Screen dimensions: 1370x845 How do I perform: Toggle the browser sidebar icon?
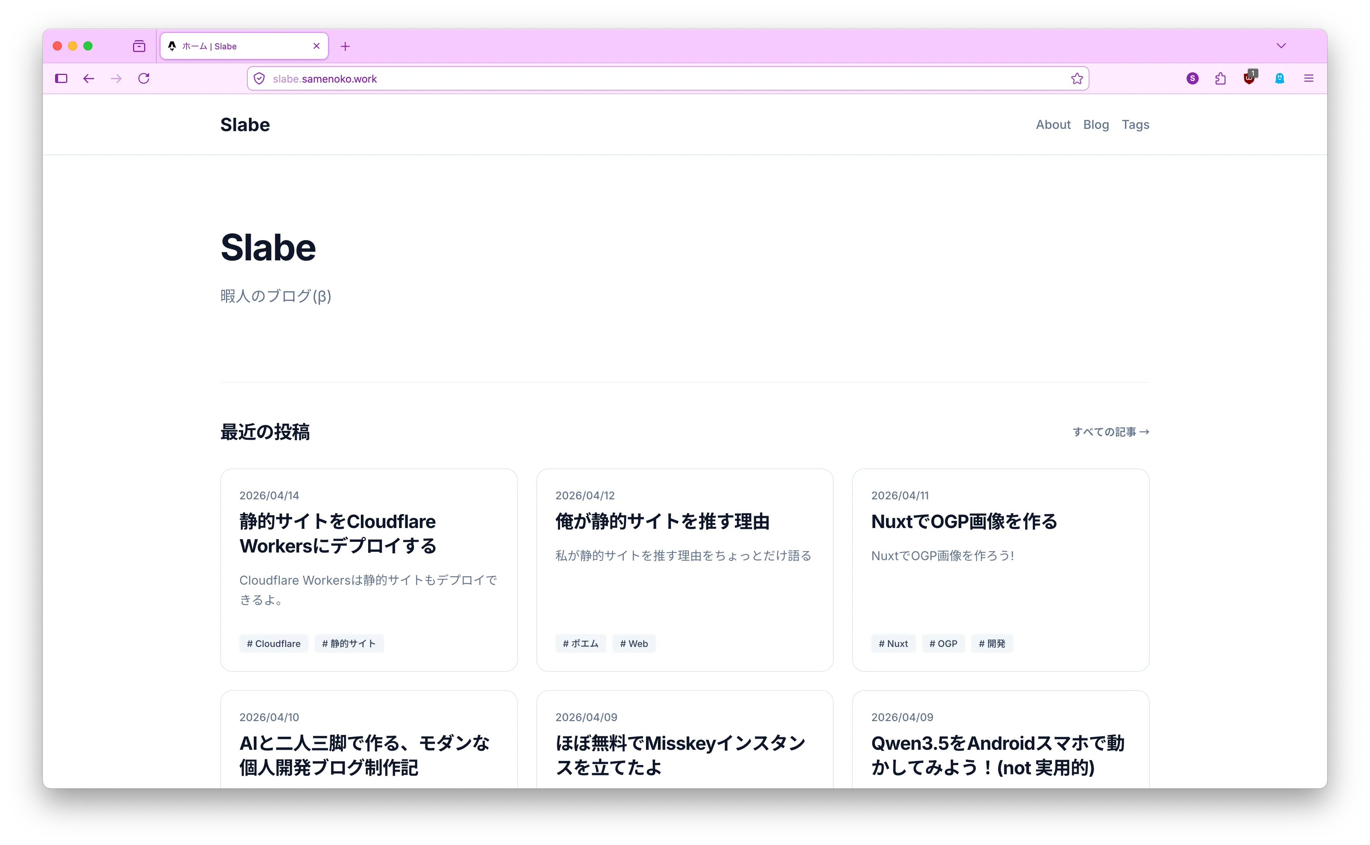pos(62,79)
